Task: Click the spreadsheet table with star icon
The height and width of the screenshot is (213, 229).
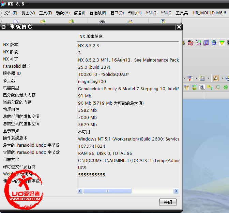Action: point(202,78)
